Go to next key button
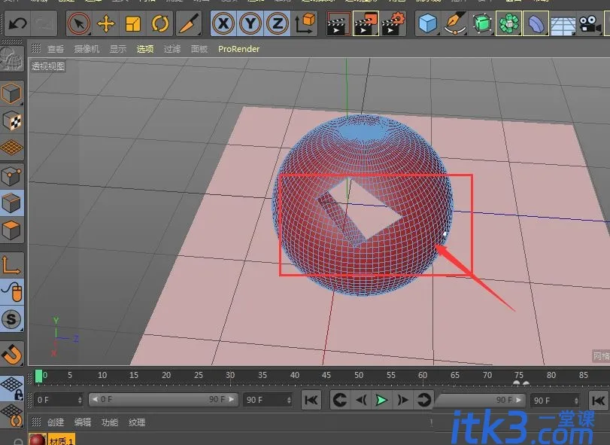610x445 pixels. coord(423,400)
